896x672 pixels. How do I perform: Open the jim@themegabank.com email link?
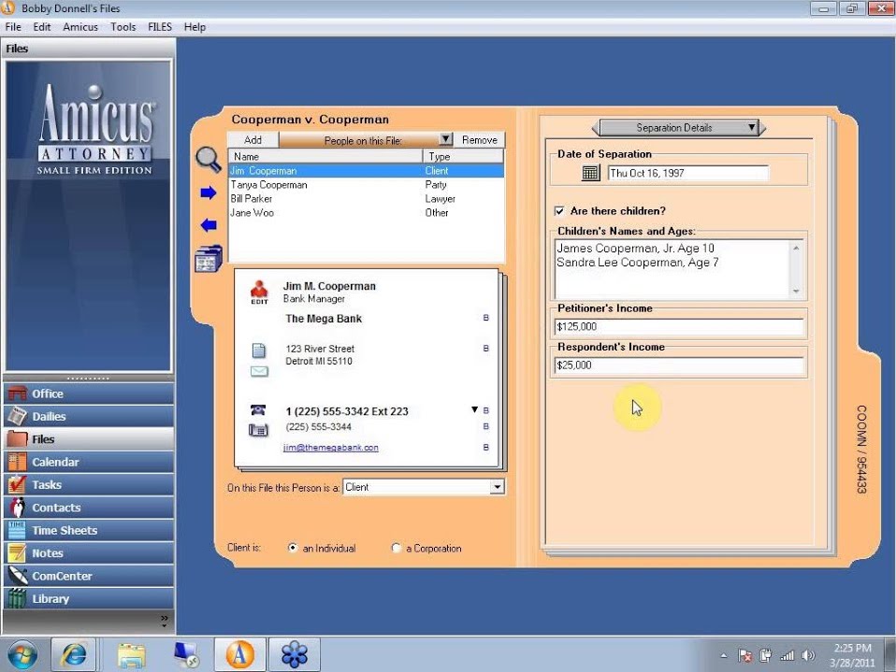coord(331,448)
